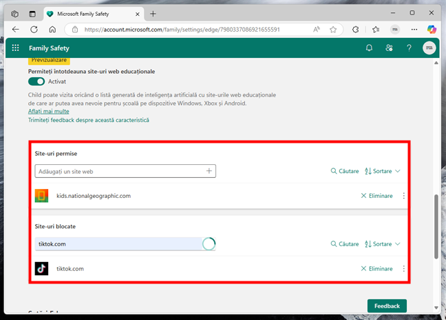The height and width of the screenshot is (320, 446).
Task: Click the Site-uri permise heading
Action: [56, 154]
